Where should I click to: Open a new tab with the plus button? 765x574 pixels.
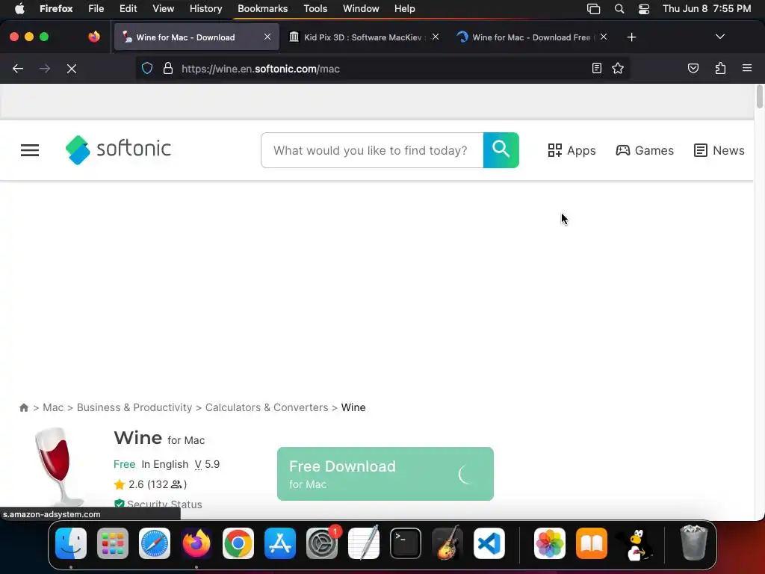(631, 37)
